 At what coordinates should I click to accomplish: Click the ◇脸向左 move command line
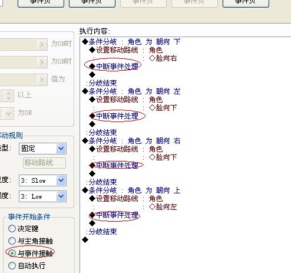pyautogui.click(x=163, y=207)
